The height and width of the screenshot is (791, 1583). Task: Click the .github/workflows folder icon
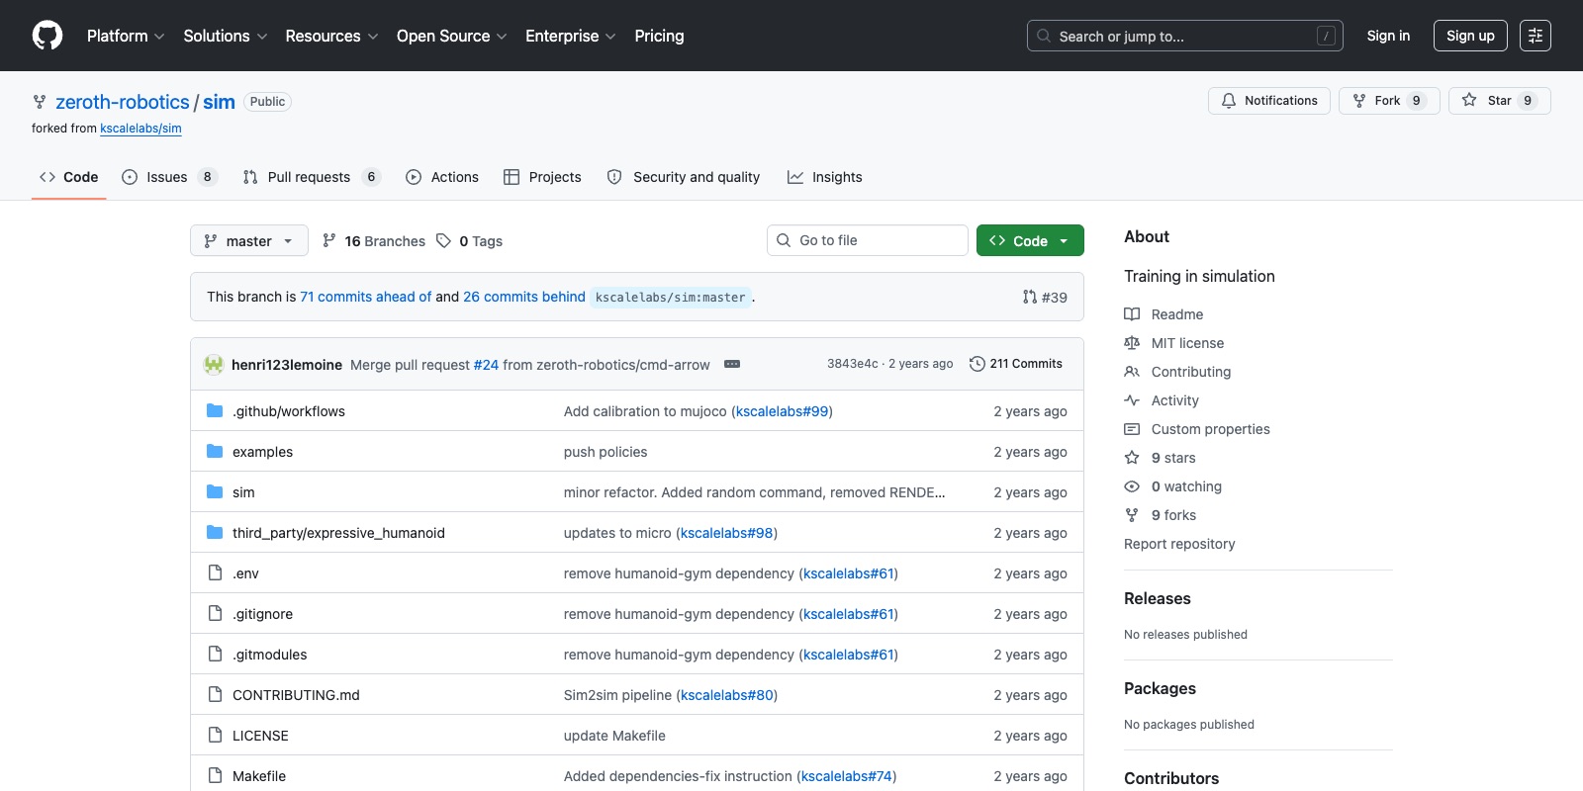coord(215,411)
